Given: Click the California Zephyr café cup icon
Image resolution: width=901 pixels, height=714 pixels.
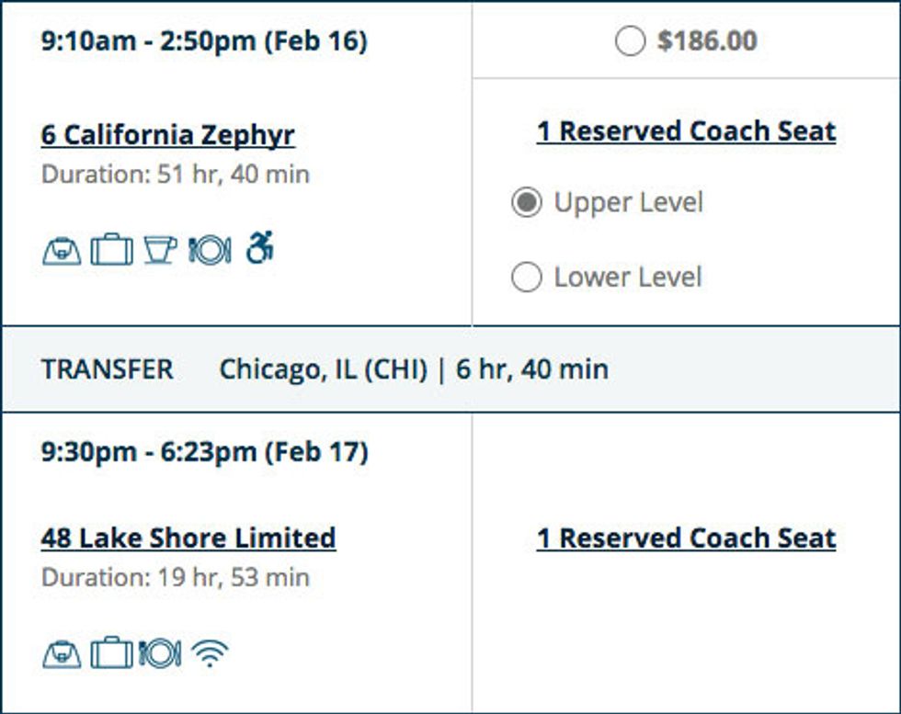Looking at the screenshot, I should 160,250.
